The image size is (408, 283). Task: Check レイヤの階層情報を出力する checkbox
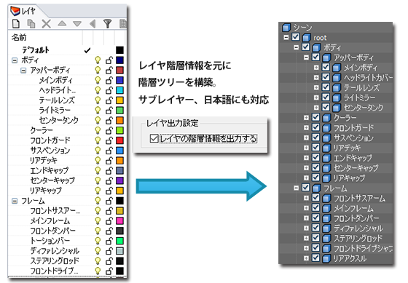[154, 138]
